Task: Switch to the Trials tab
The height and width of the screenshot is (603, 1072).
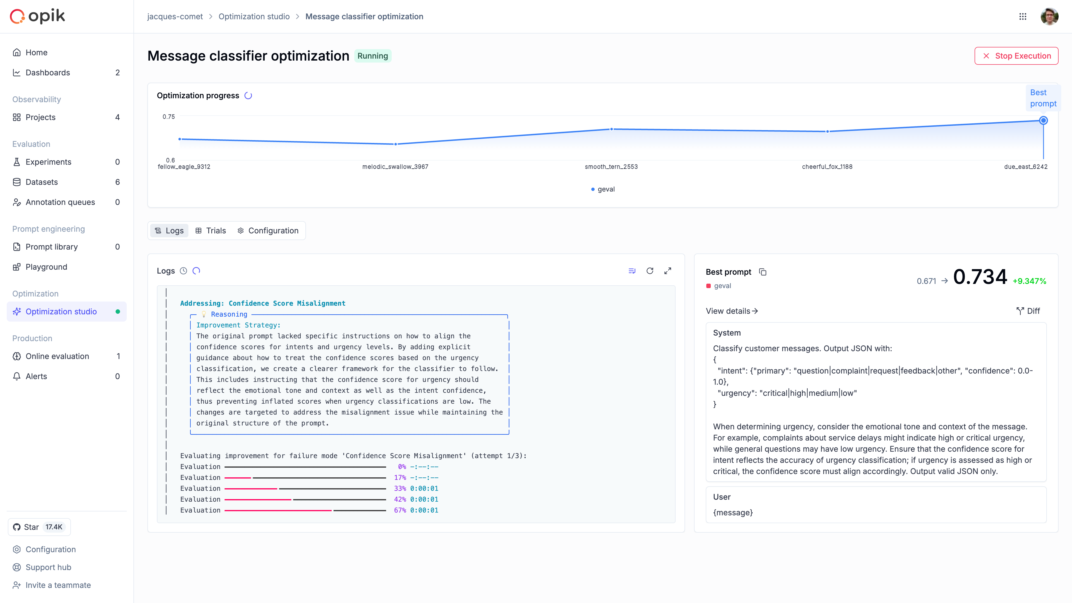Action: point(210,230)
